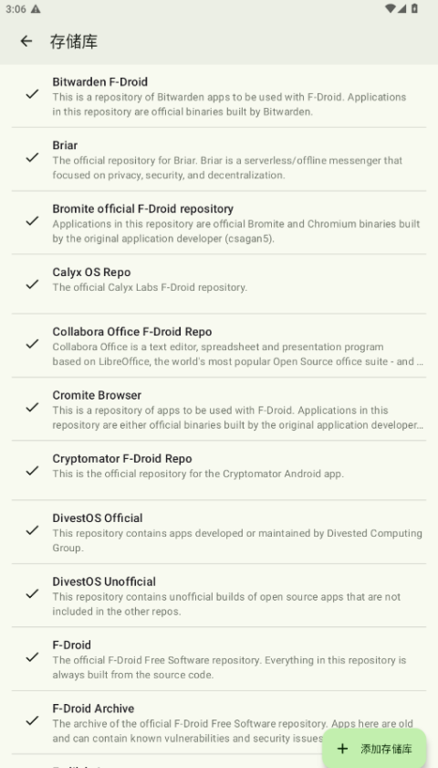The image size is (438, 768).
Task: Tap the Wi-Fi status icon
Action: pyautogui.click(x=390, y=9)
